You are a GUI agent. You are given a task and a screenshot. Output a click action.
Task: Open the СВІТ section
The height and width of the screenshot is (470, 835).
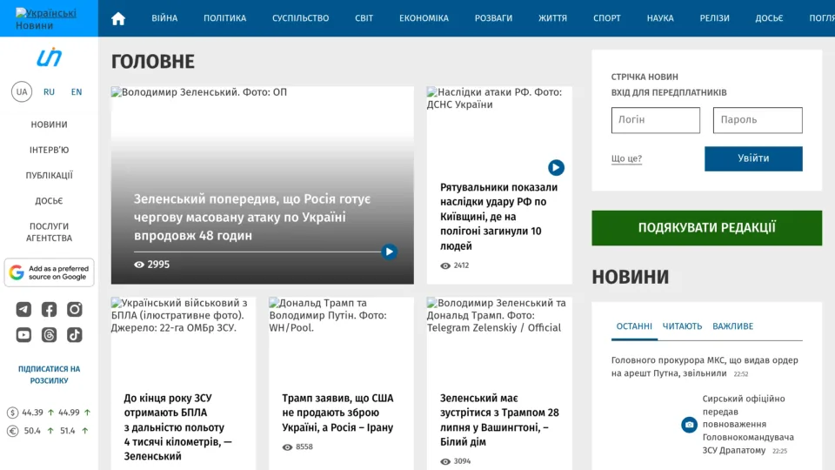364,18
